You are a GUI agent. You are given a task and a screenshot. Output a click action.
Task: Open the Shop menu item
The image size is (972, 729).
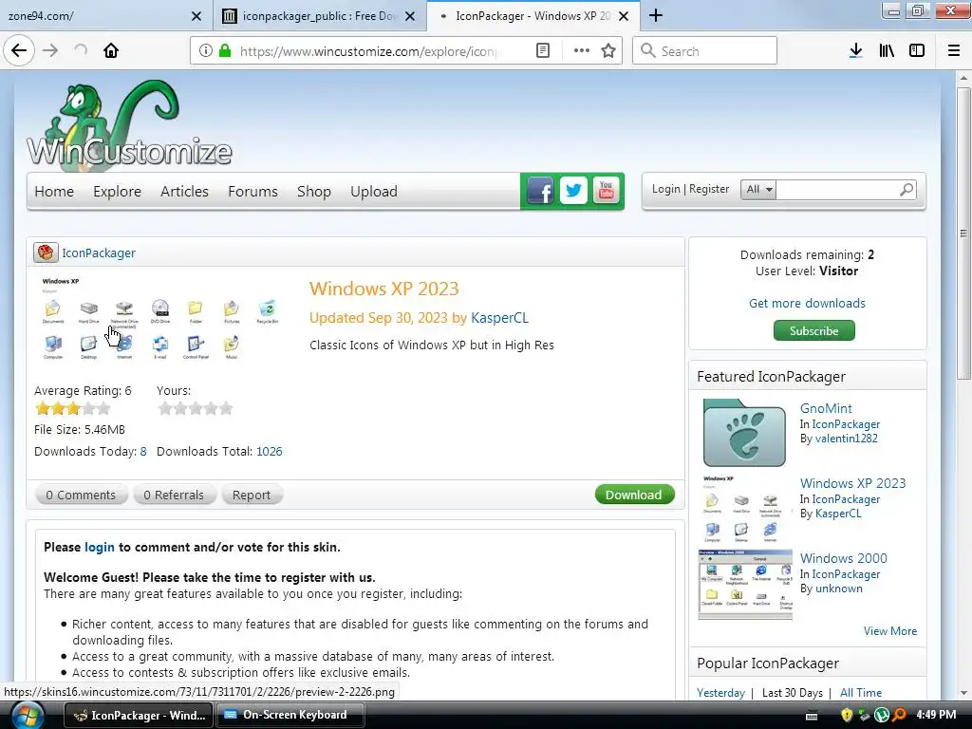(313, 192)
